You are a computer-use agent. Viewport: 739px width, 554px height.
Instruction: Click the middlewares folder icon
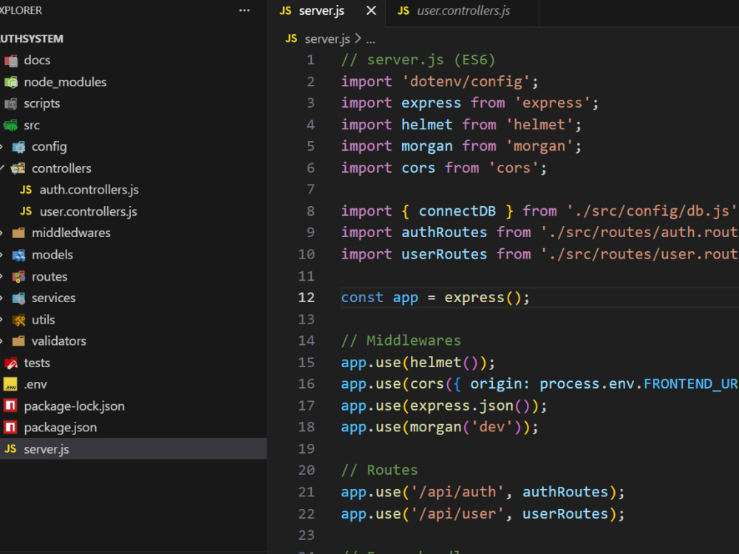[18, 233]
